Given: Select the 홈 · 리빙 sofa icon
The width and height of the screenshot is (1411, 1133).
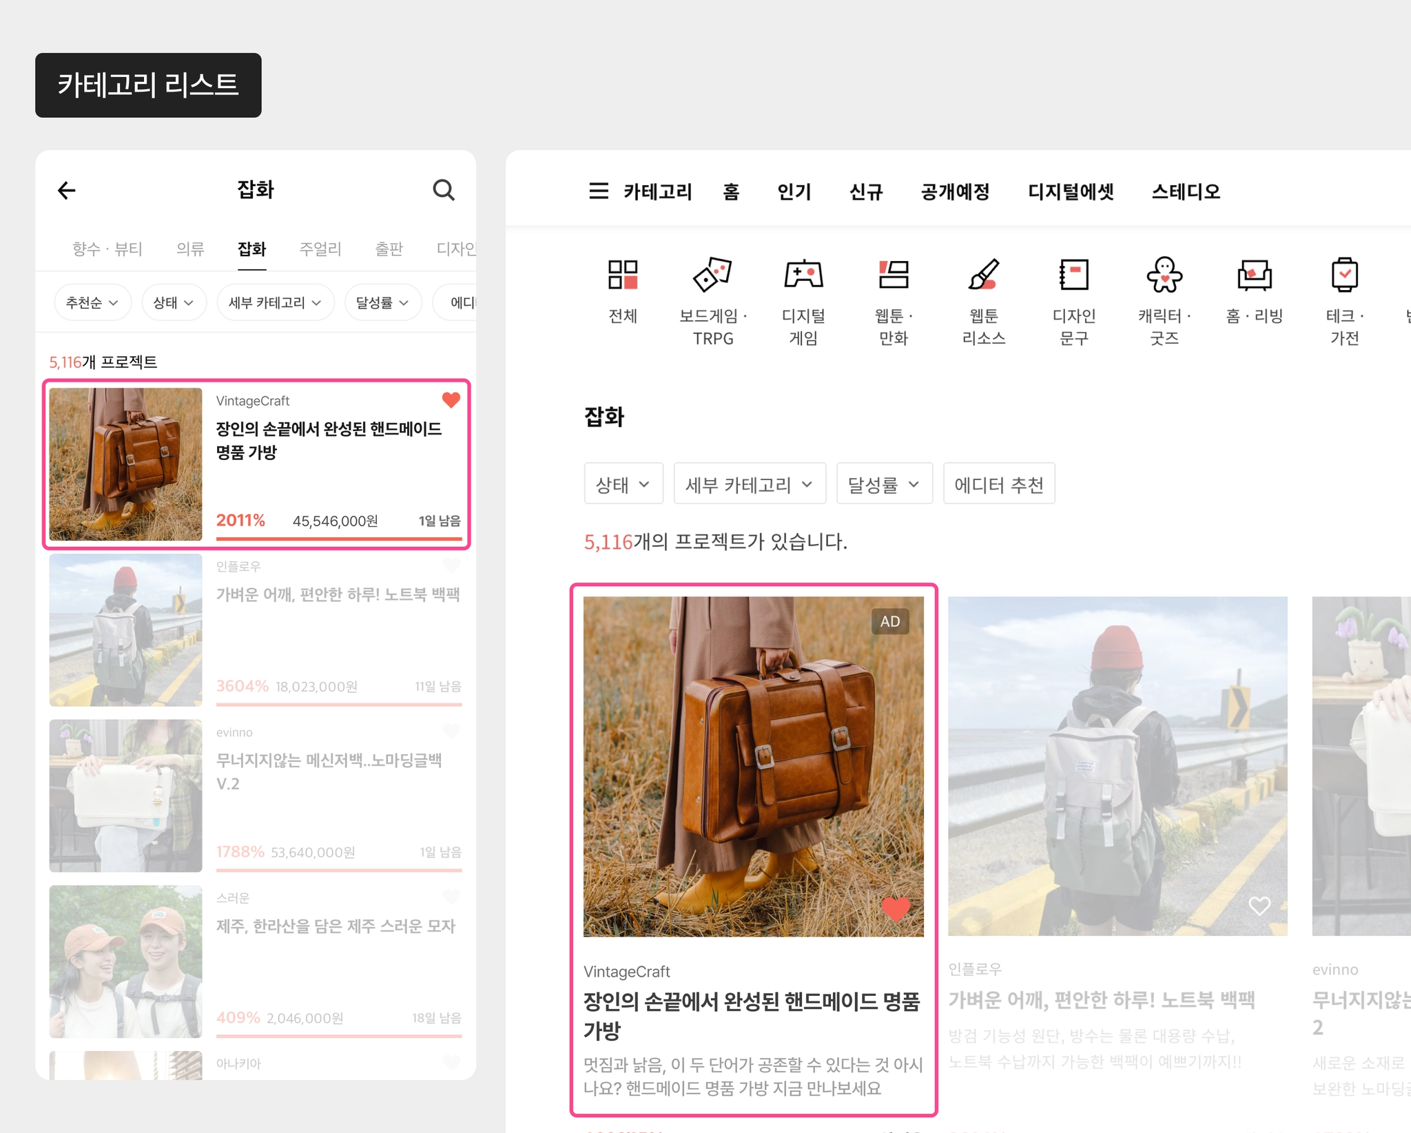Looking at the screenshot, I should tap(1254, 274).
